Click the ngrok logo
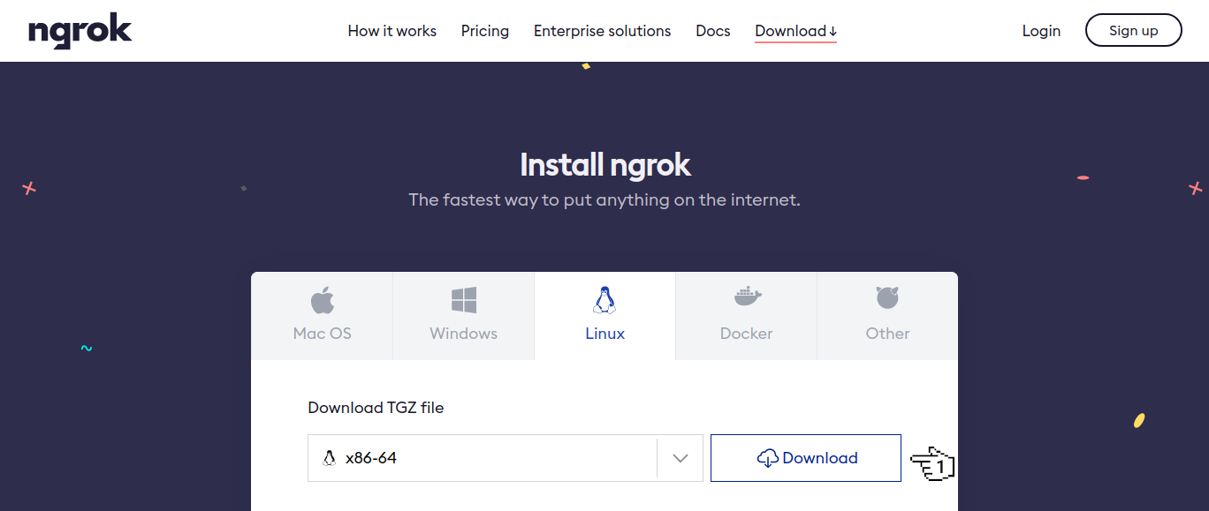 pos(80,31)
